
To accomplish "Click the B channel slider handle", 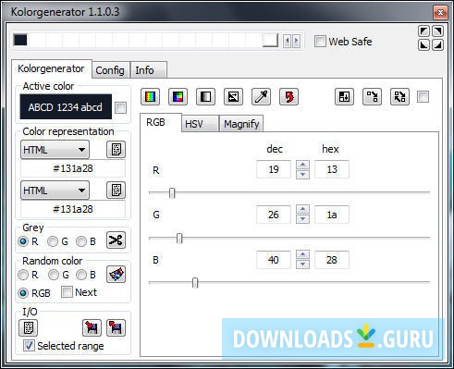I will pyautogui.click(x=195, y=282).
